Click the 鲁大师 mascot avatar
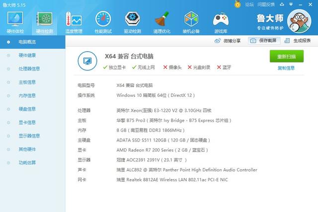The image size is (318, 212). tap(299, 21)
